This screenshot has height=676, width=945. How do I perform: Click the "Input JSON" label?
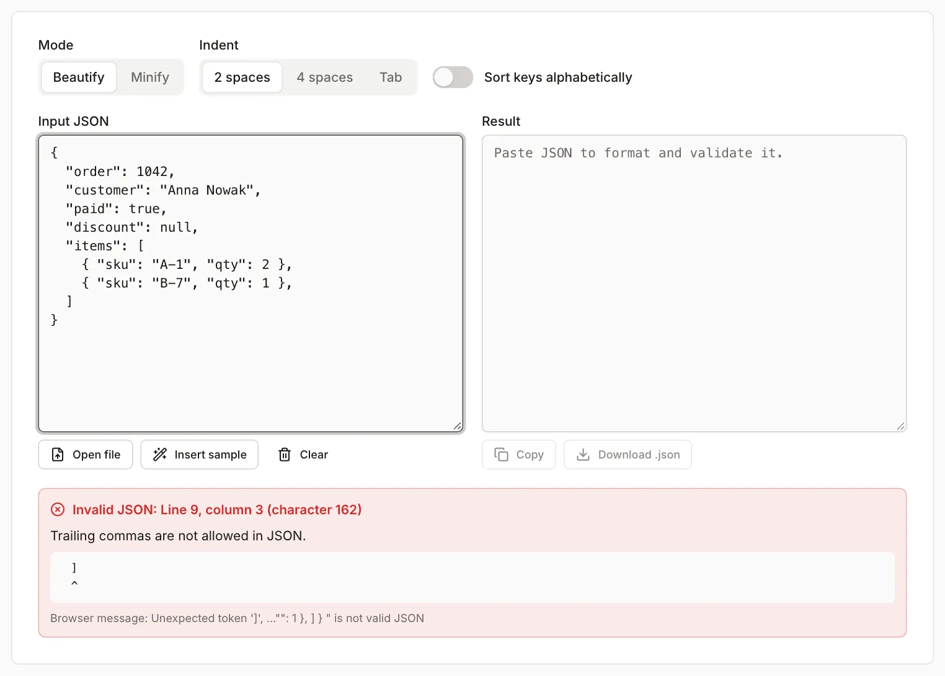point(73,121)
